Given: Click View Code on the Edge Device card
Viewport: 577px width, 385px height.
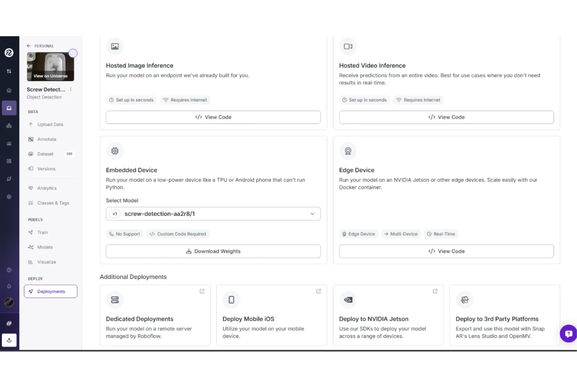Looking at the screenshot, I should tap(446, 251).
